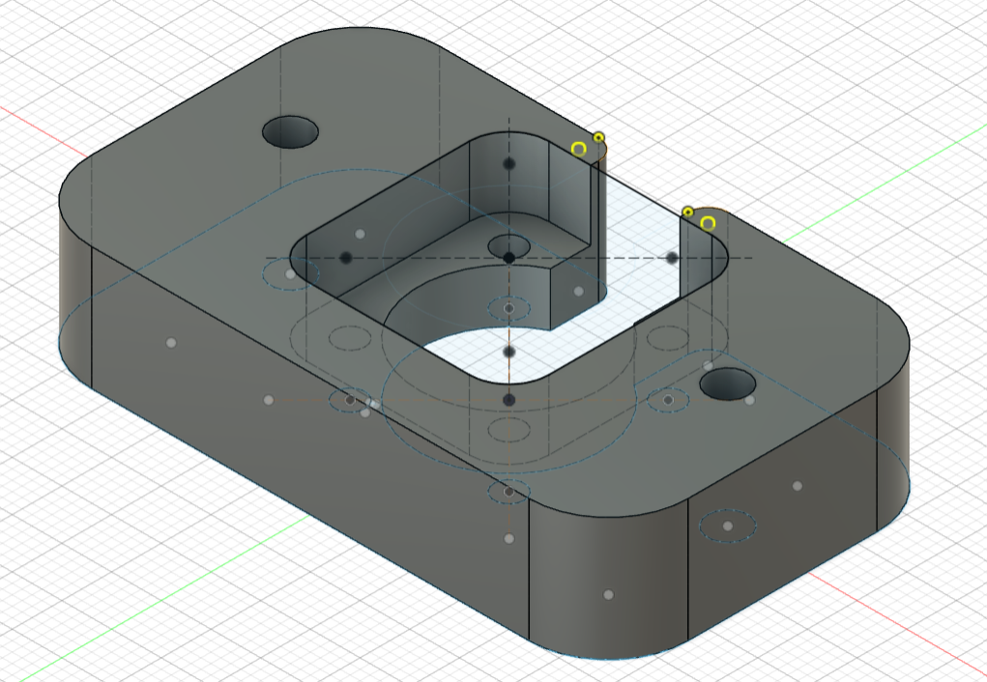Select the small center hole inside the pocket
Viewport: 987px width, 682px height.
[509, 245]
